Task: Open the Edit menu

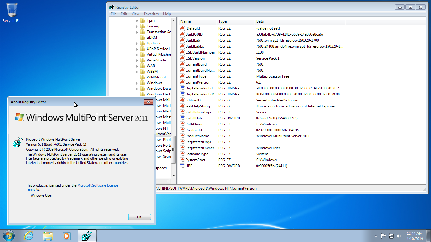Action: 124,14
